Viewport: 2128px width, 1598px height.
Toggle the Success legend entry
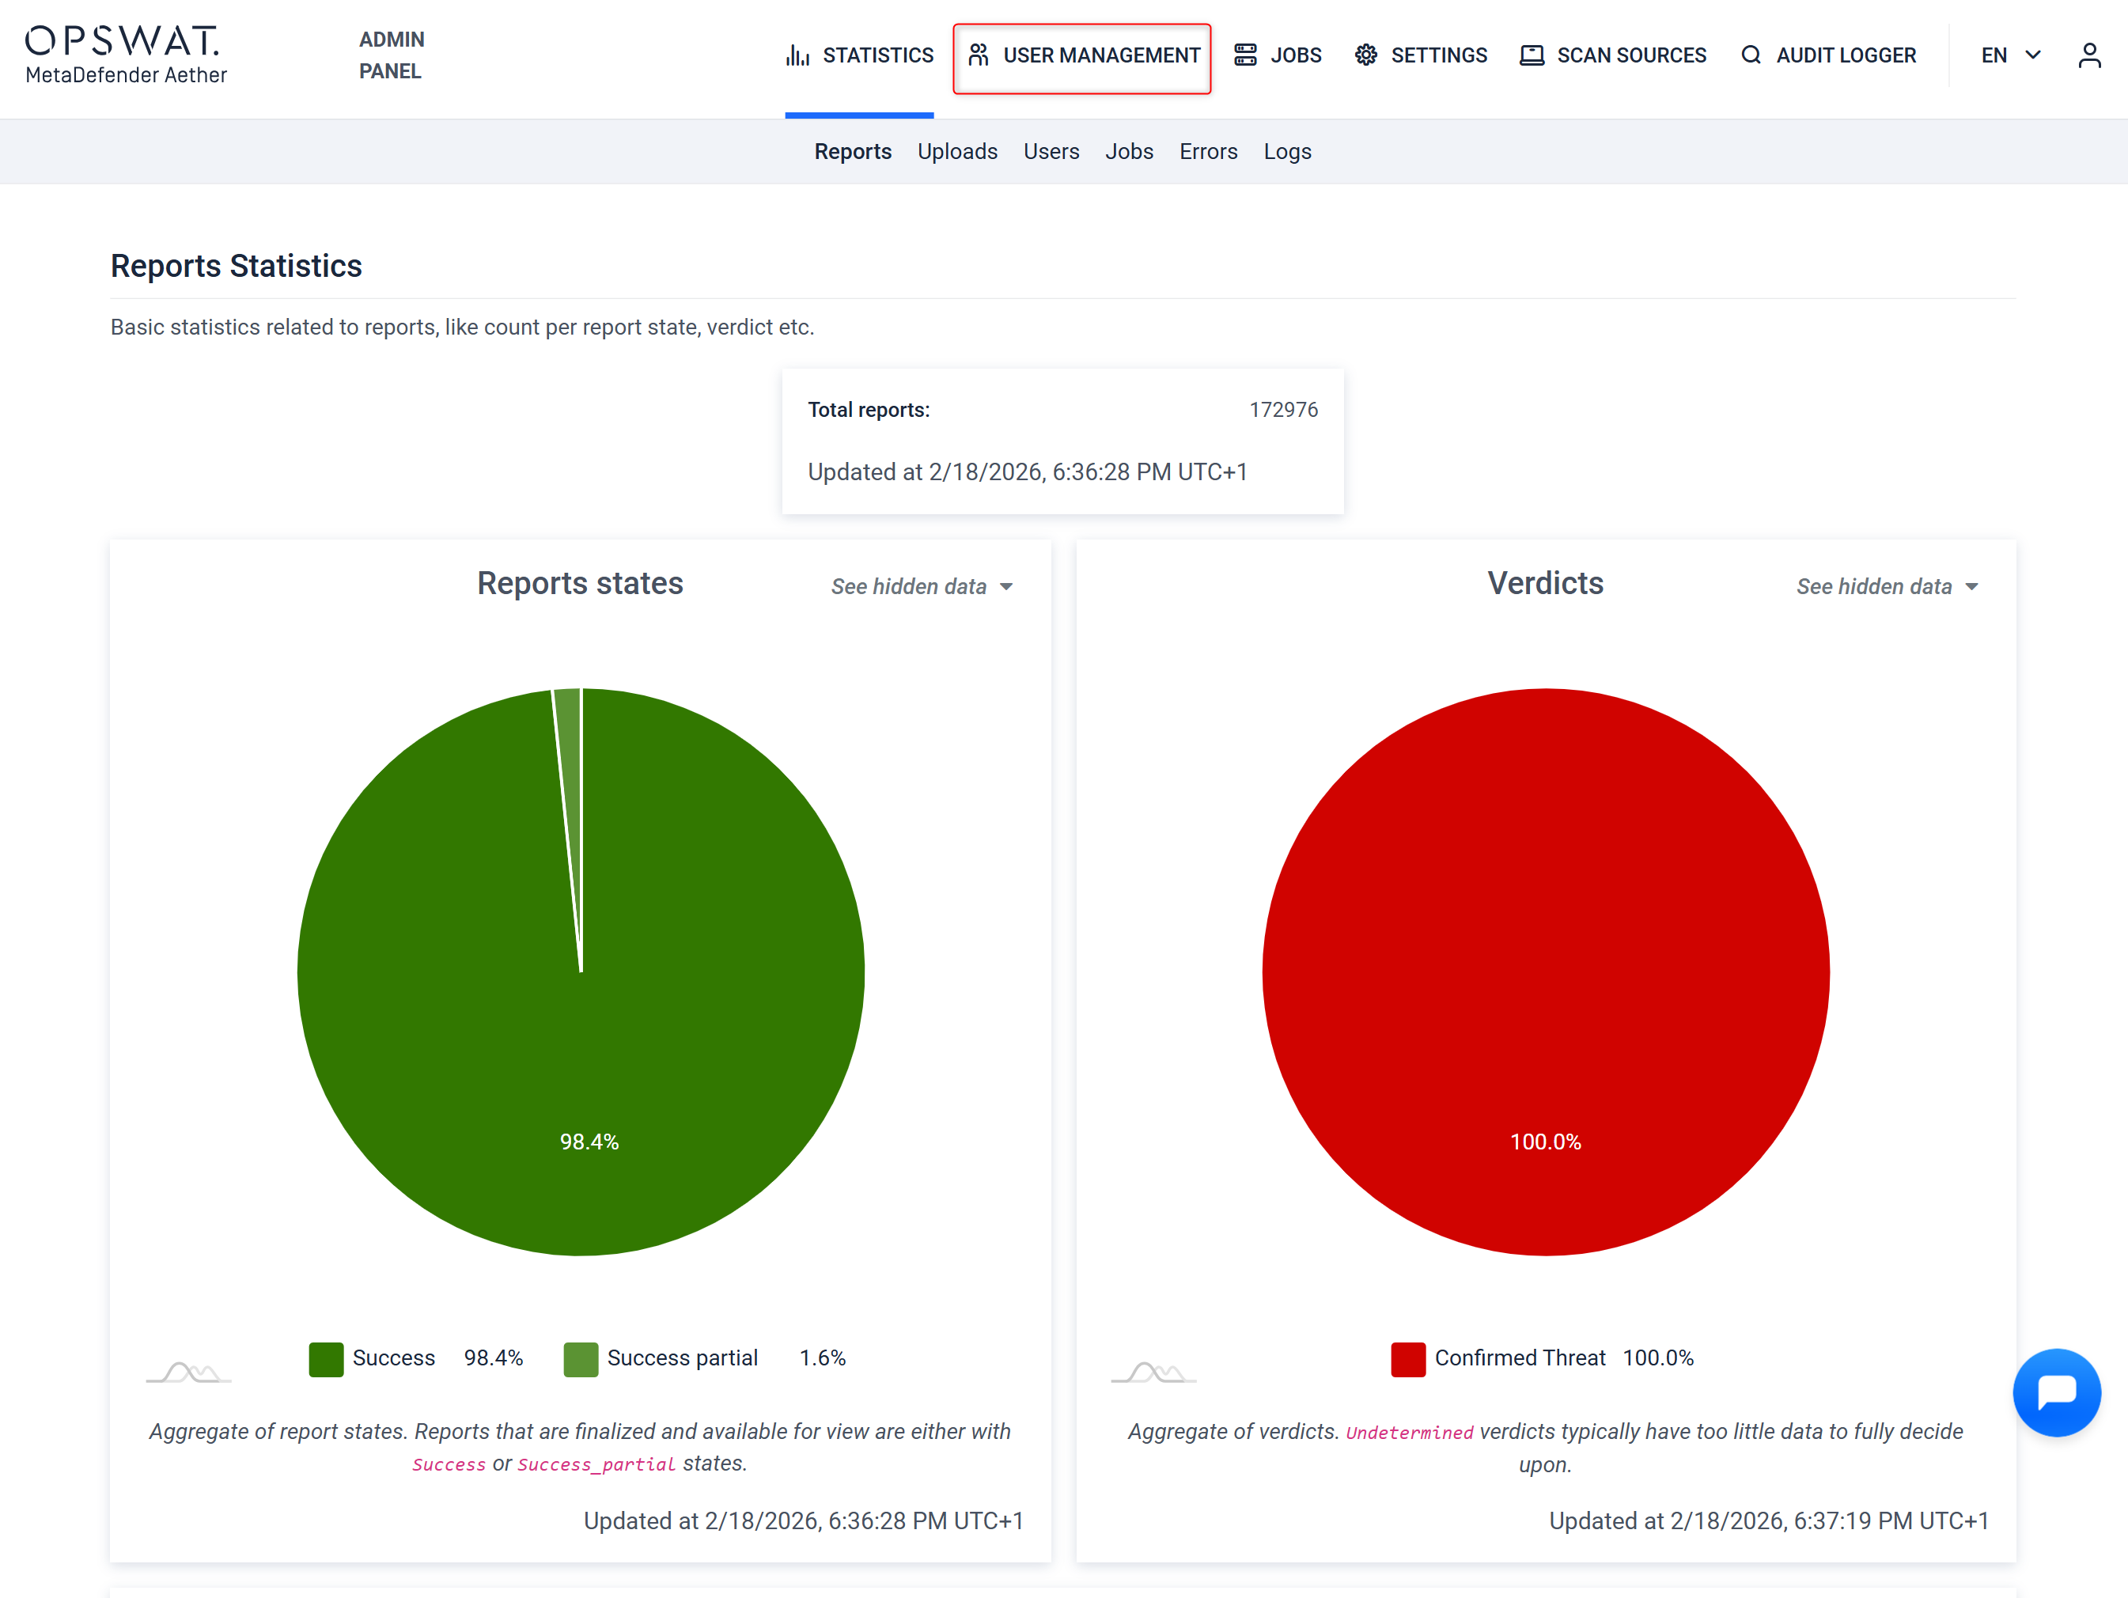pyautogui.click(x=373, y=1358)
